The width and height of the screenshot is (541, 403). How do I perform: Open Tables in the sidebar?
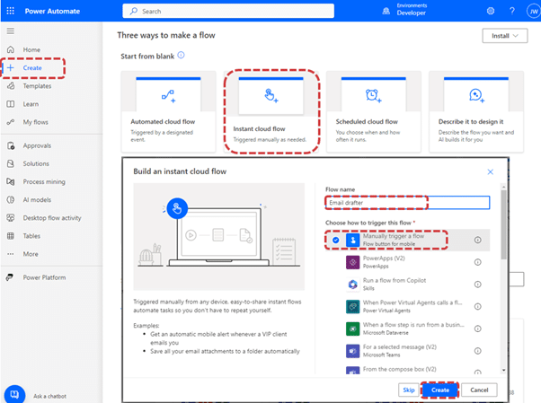(31, 236)
